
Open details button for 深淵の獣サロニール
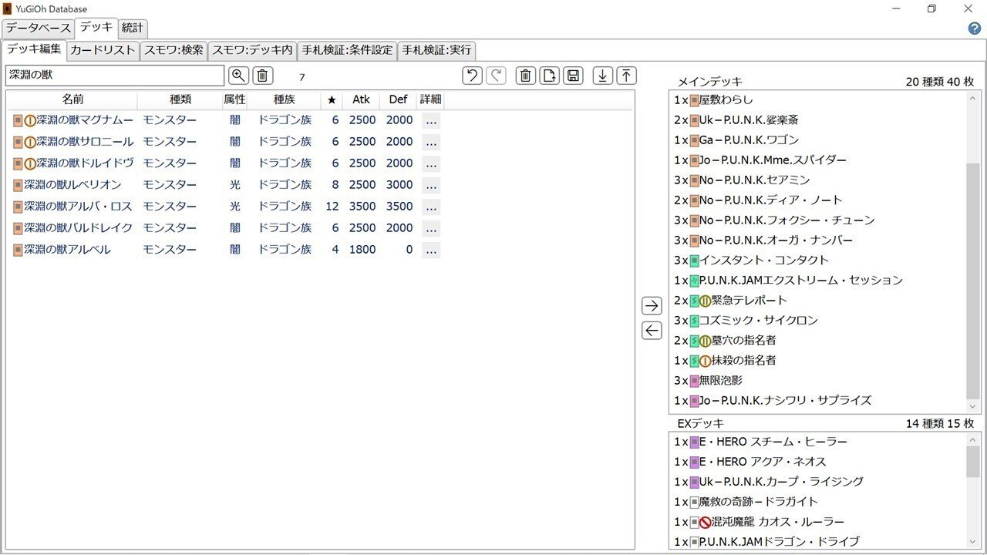[x=431, y=142]
